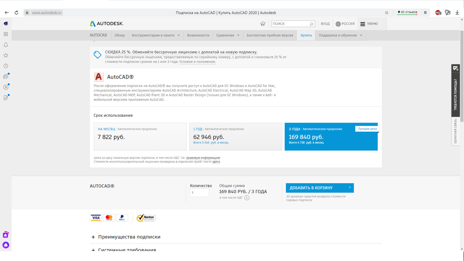
Task: Open the Меню button
Action: [369, 24]
